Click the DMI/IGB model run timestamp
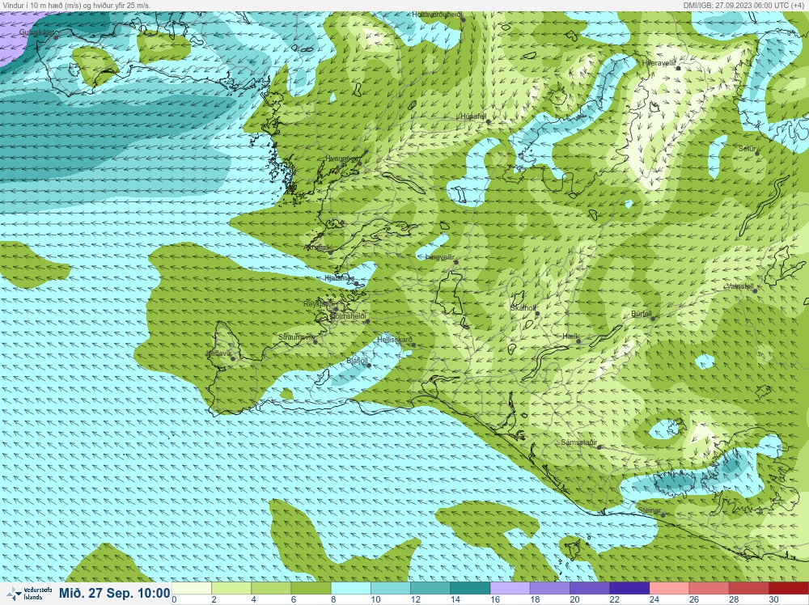This screenshot has height=605, width=809. (x=744, y=5)
